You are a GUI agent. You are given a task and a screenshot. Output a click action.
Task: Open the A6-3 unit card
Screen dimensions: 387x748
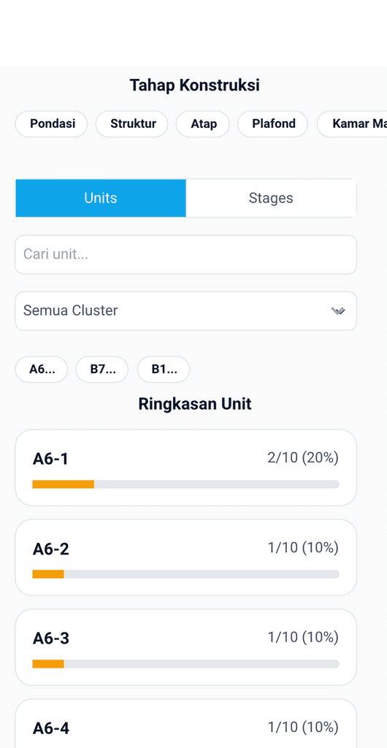pos(186,647)
